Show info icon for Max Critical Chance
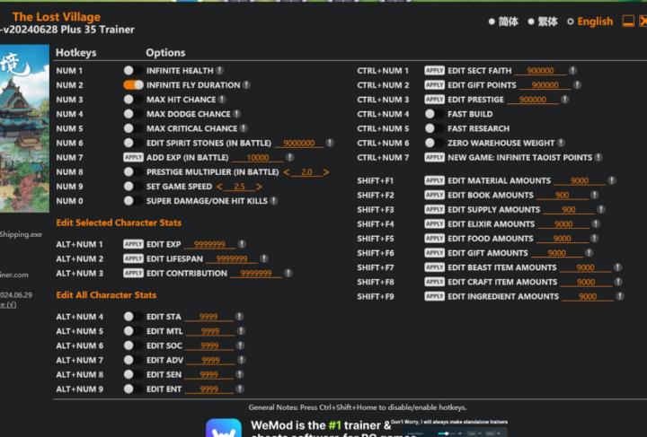Viewport: 647px width, 437px height. tap(244, 128)
